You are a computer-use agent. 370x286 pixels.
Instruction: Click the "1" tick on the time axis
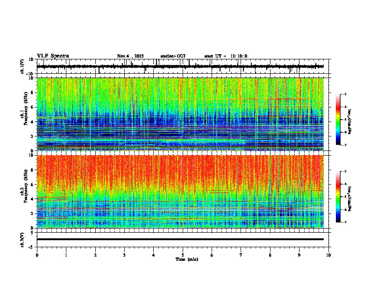point(66,255)
